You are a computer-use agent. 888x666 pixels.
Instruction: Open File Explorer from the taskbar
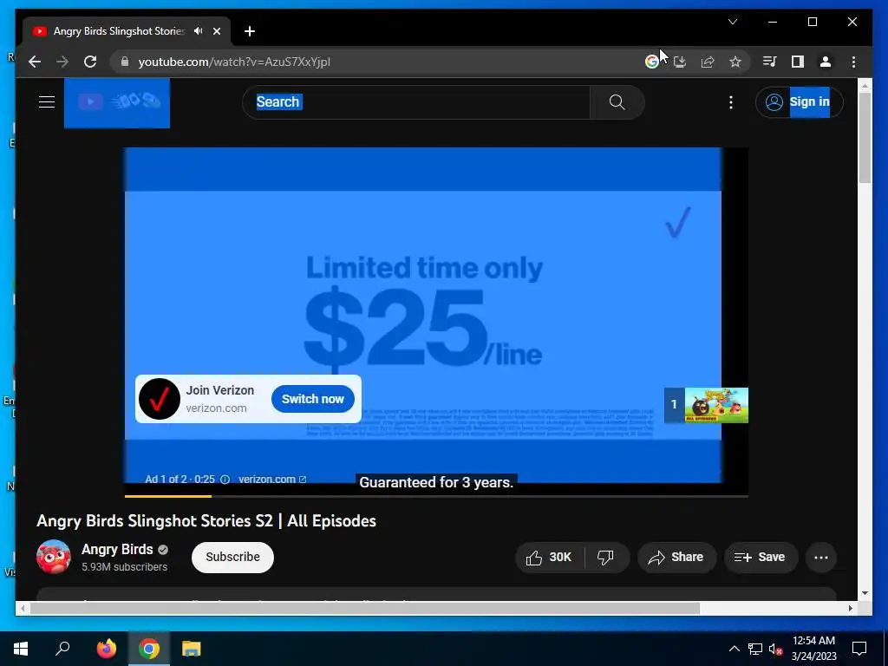tap(192, 649)
